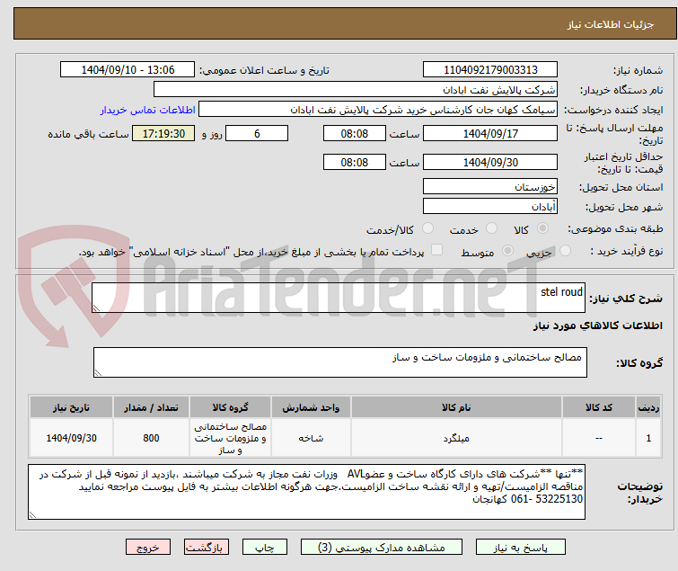Click the بازگشت back button
The image size is (678, 571).
pyautogui.click(x=207, y=548)
